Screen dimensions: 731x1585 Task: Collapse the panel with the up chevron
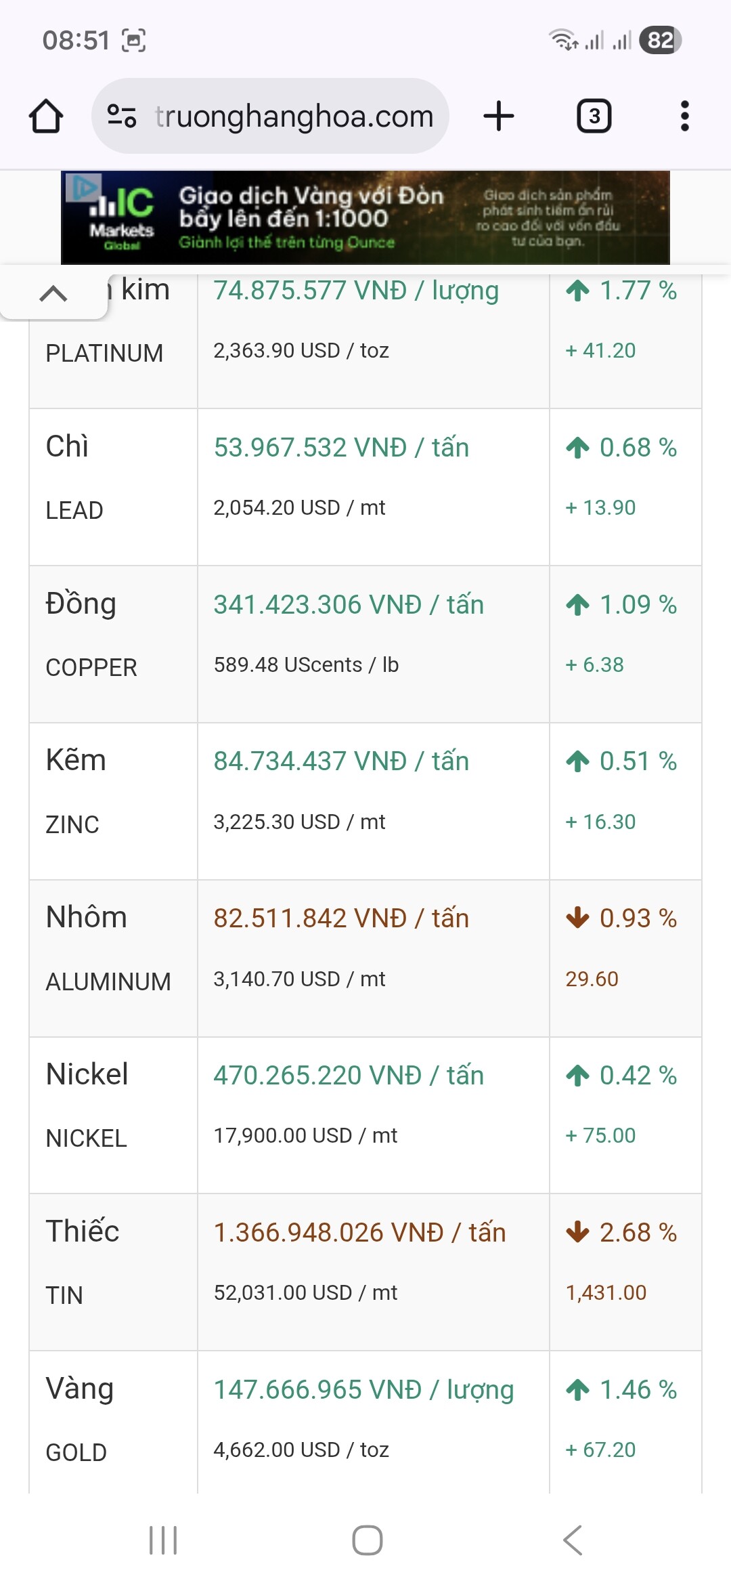coord(53,293)
